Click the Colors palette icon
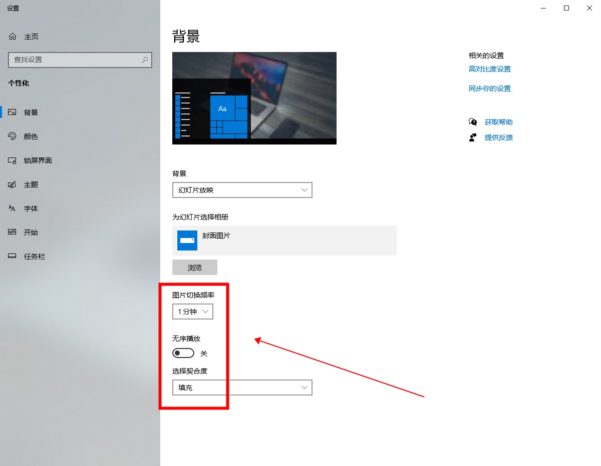Viewport: 601px width, 466px height. 13,136
